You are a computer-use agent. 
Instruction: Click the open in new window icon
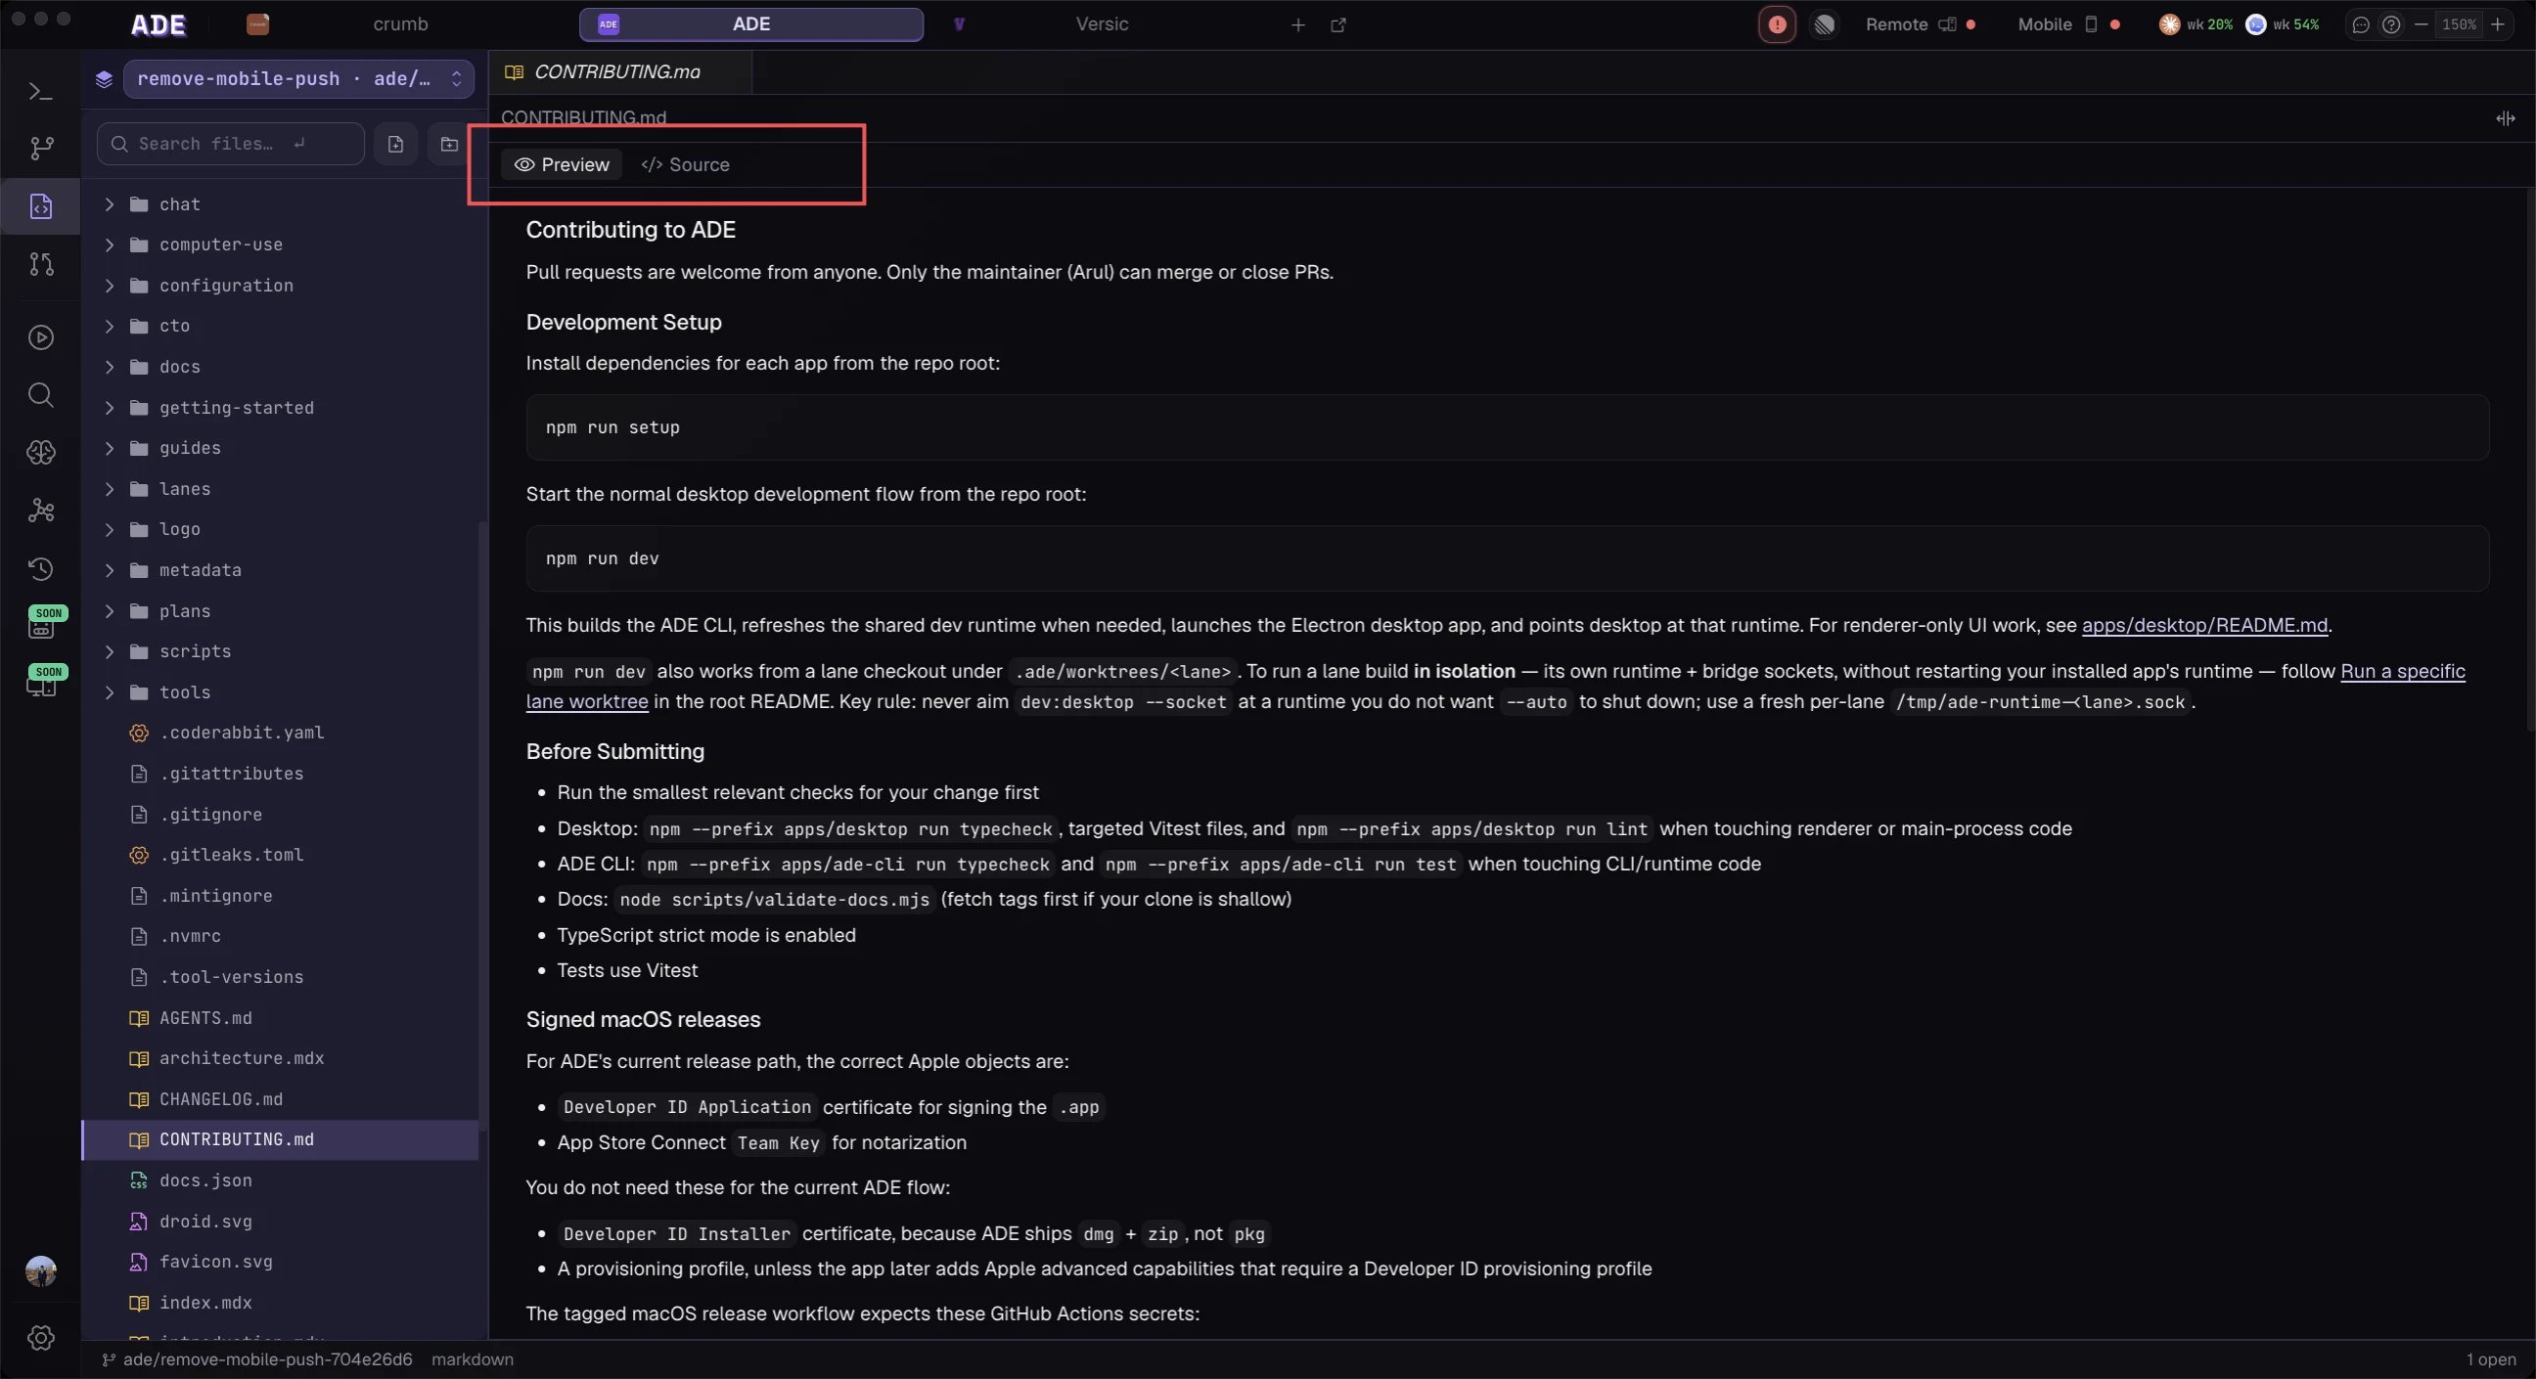tap(1338, 24)
